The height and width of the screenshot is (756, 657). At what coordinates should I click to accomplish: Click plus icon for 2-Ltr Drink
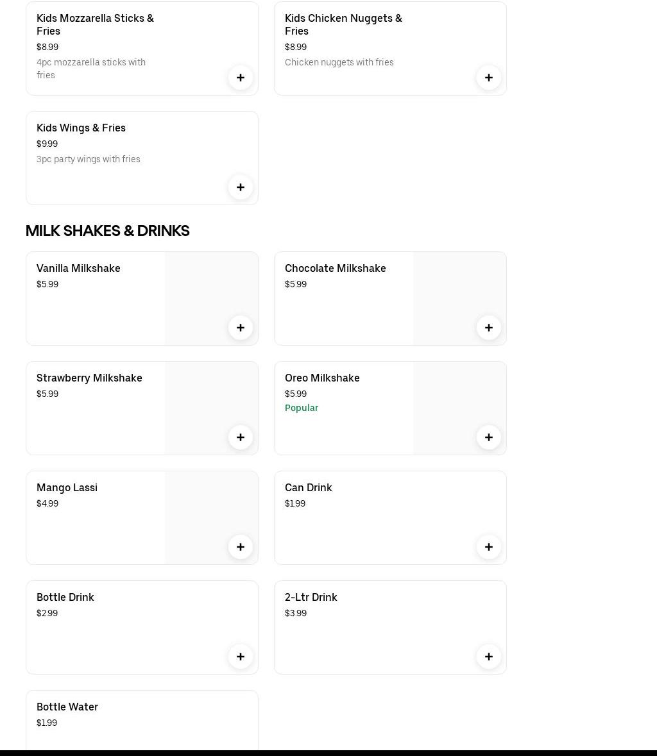tap(489, 657)
